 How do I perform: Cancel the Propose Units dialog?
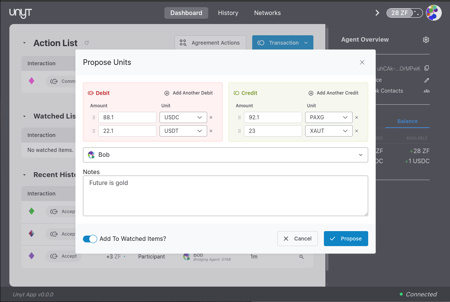point(297,239)
